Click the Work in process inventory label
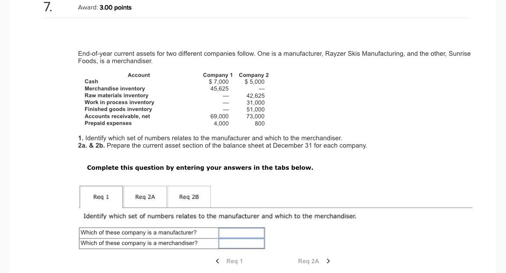This screenshot has width=506, height=273. (119, 102)
